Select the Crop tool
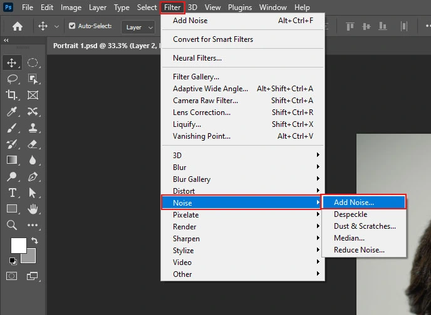The image size is (431, 315). point(12,95)
